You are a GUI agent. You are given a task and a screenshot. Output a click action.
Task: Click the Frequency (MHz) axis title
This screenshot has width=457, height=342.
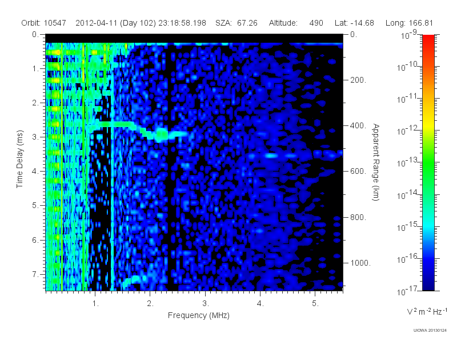pyautogui.click(x=199, y=315)
